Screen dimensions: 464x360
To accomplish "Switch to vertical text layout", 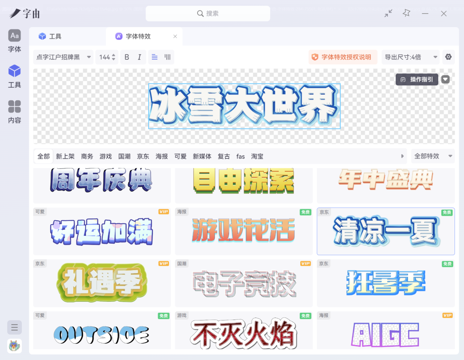I will 168,57.
